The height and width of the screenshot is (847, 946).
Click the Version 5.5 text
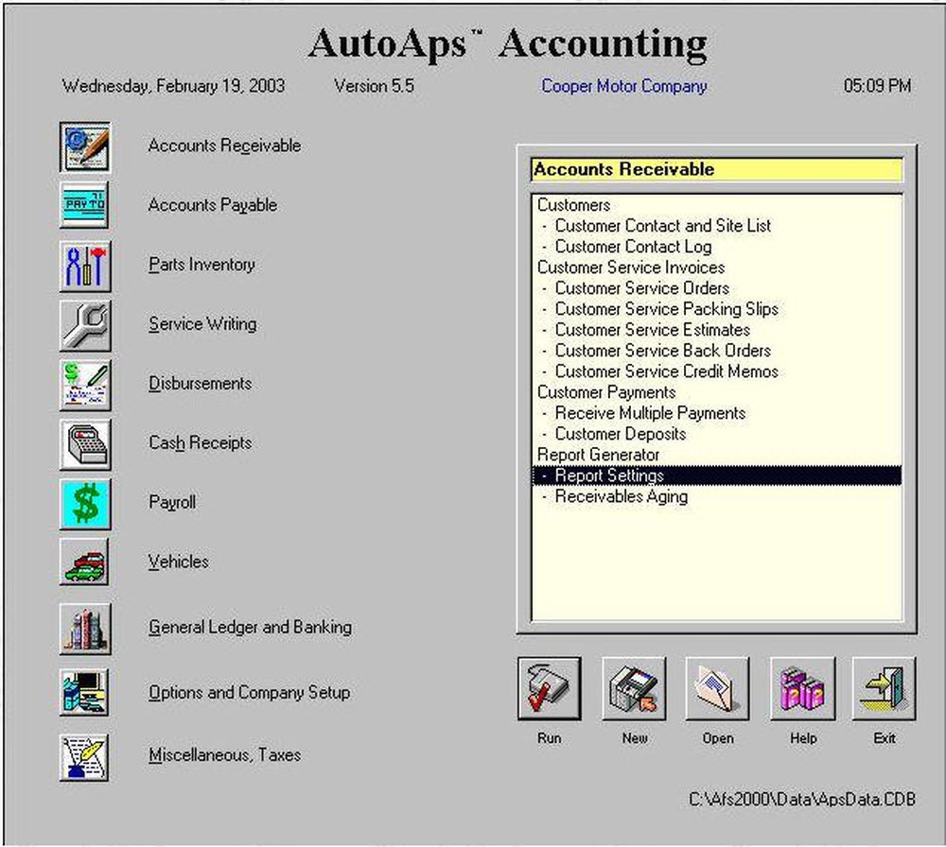point(374,86)
